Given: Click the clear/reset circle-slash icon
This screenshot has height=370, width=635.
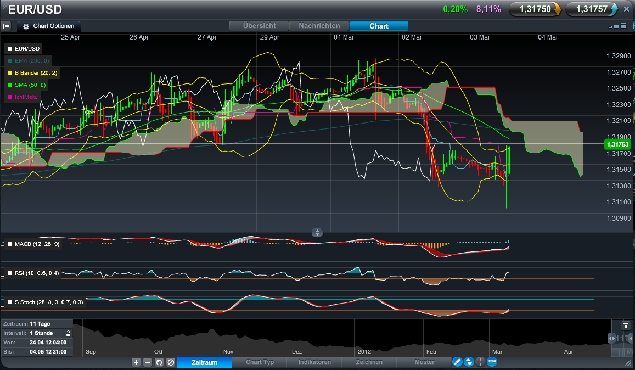Looking at the screenshot, I should (171, 362).
